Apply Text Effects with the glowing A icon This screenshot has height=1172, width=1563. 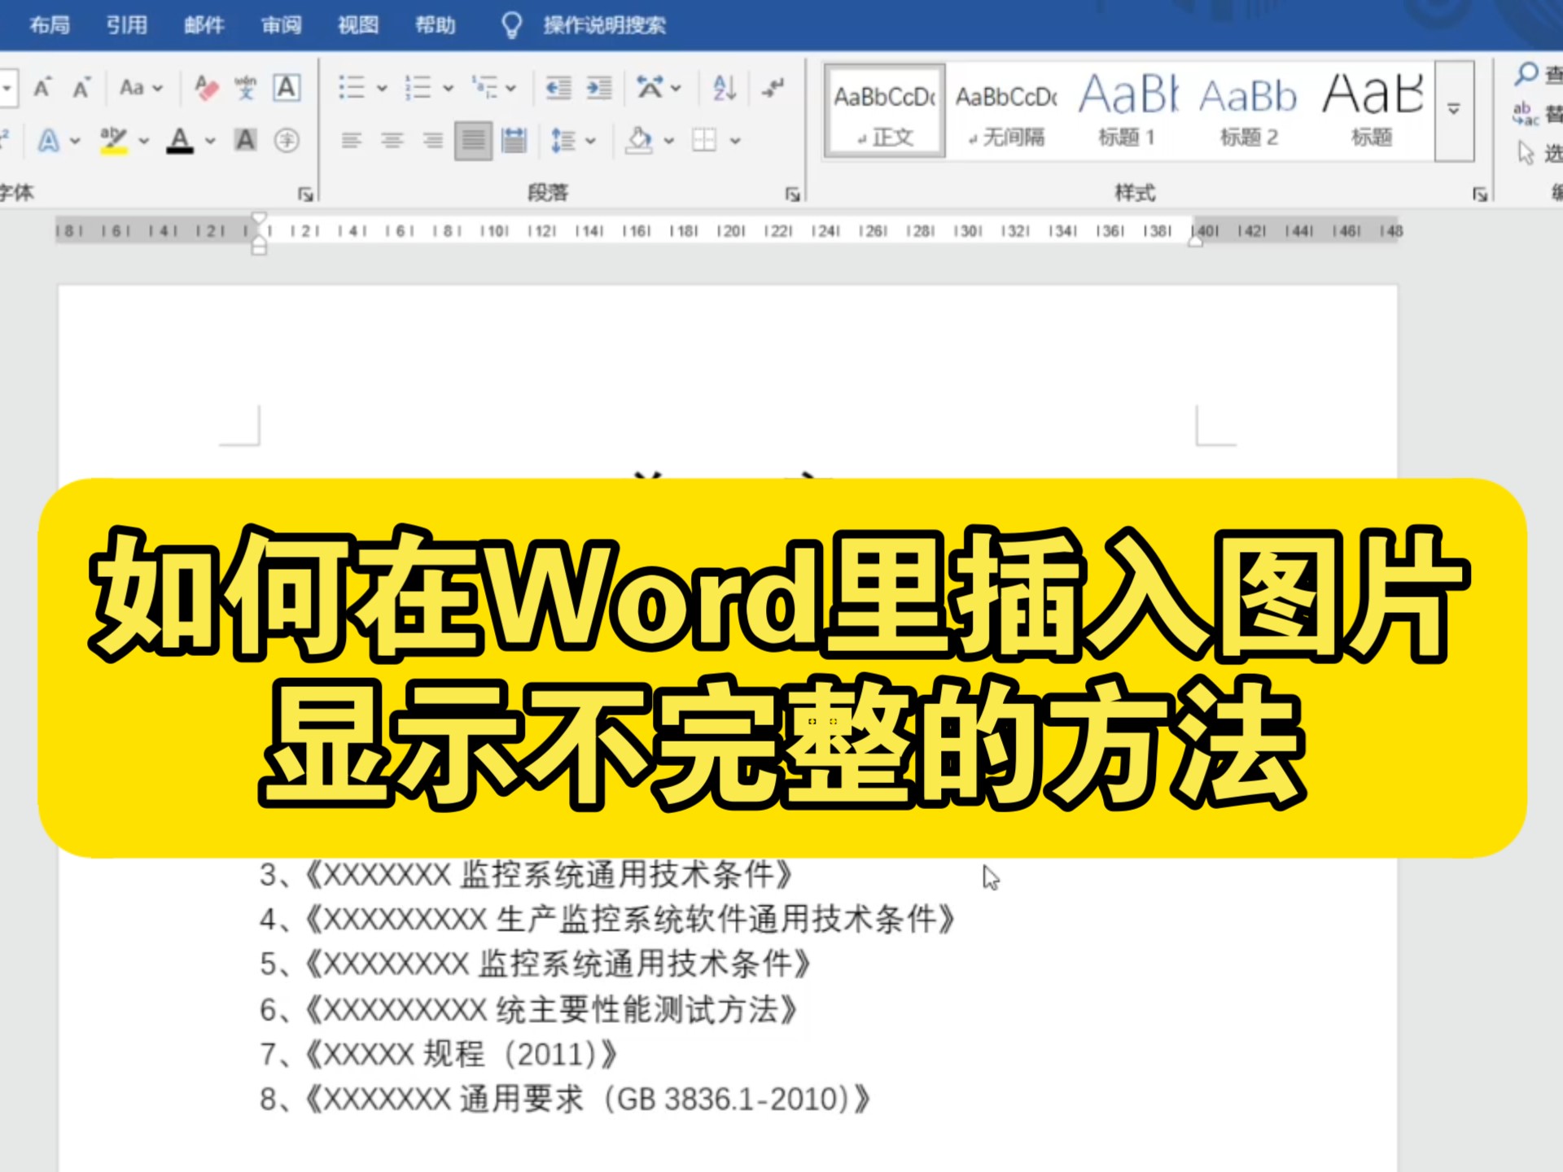[x=49, y=141]
